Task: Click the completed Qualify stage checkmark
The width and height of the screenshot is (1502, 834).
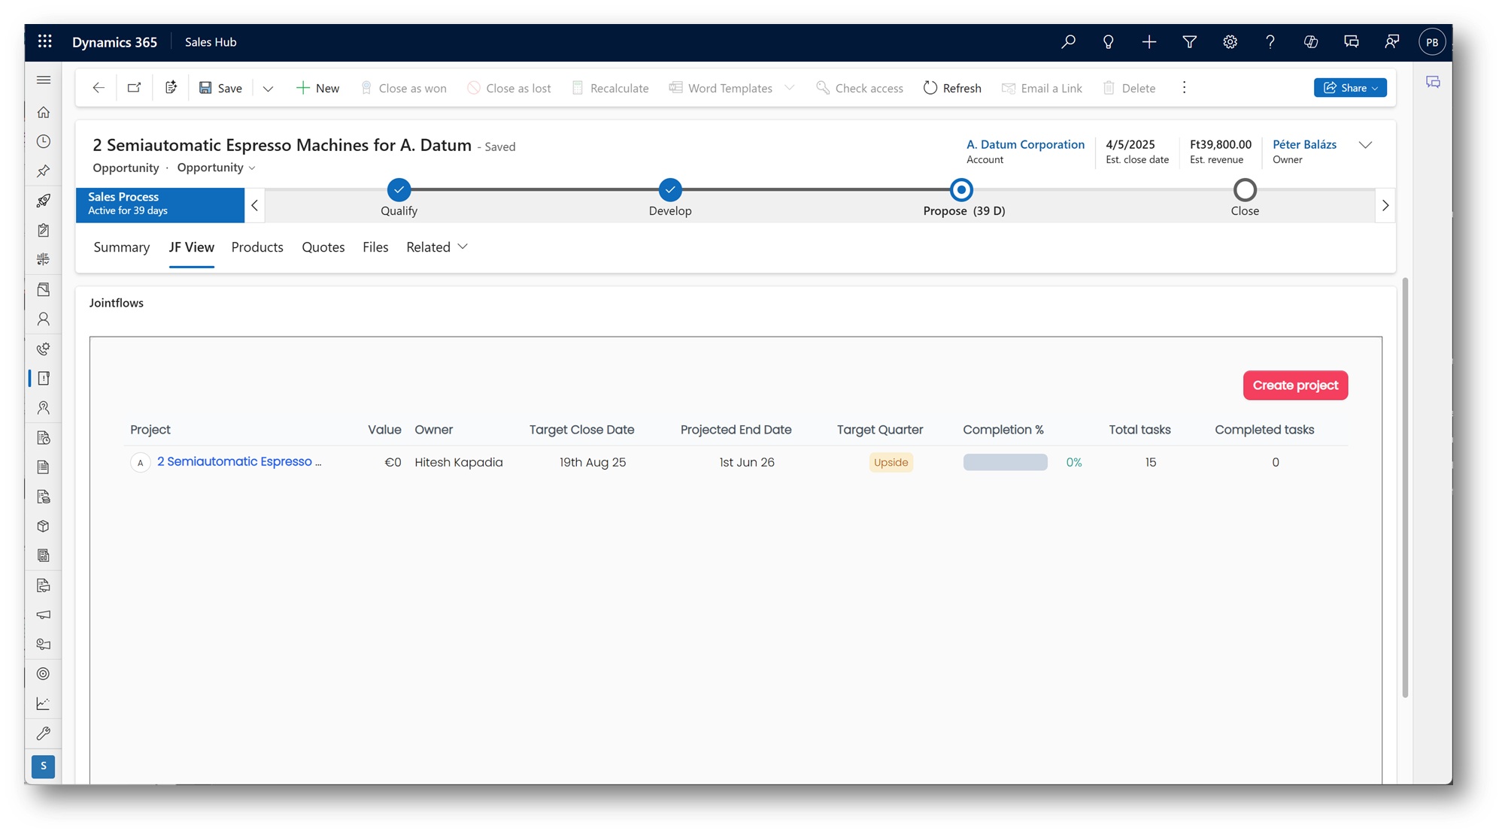Action: (399, 190)
